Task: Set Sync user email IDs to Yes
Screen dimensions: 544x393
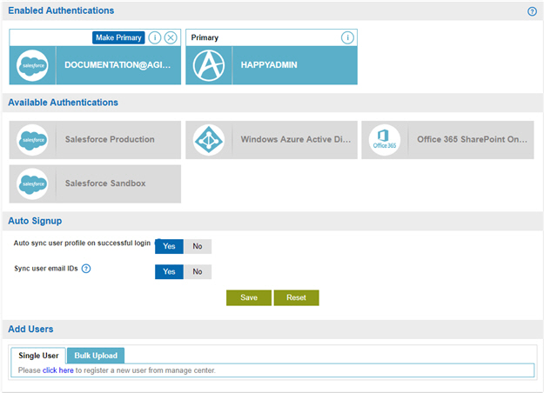Action: (x=169, y=271)
